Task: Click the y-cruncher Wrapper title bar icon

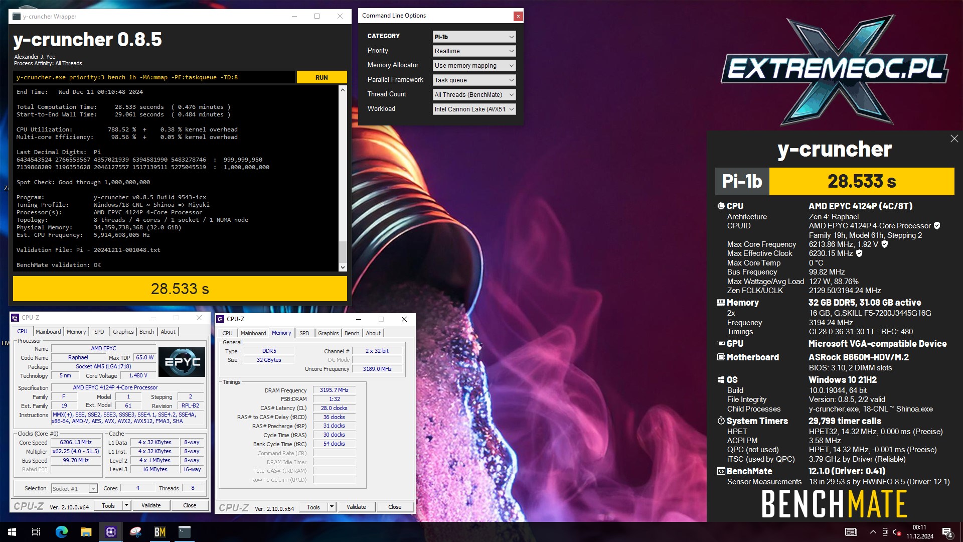Action: click(17, 17)
